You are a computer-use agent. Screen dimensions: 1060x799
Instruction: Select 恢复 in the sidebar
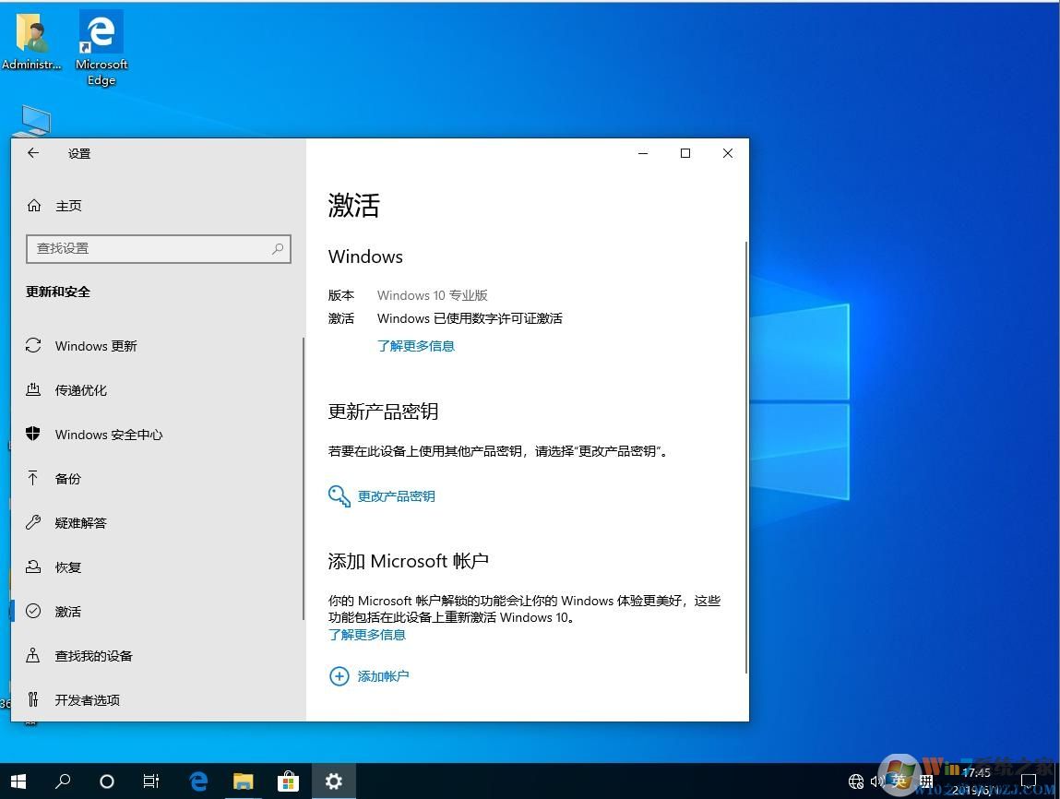click(67, 567)
